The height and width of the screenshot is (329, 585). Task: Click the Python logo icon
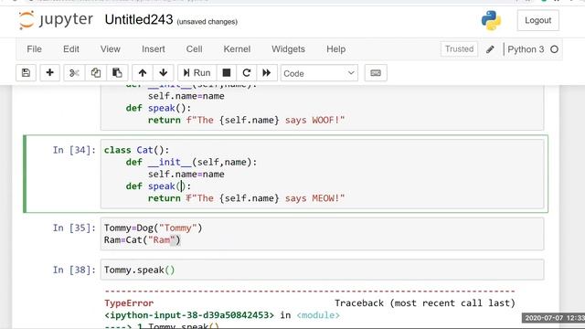click(491, 20)
